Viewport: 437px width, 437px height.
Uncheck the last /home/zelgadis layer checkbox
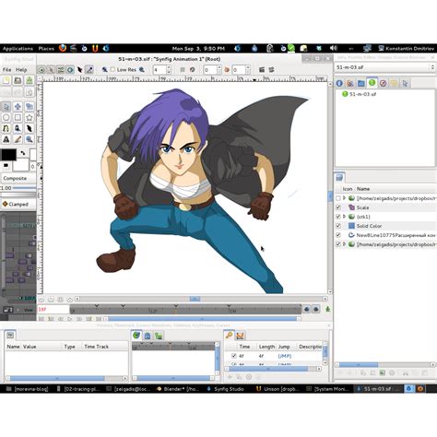tap(338, 244)
